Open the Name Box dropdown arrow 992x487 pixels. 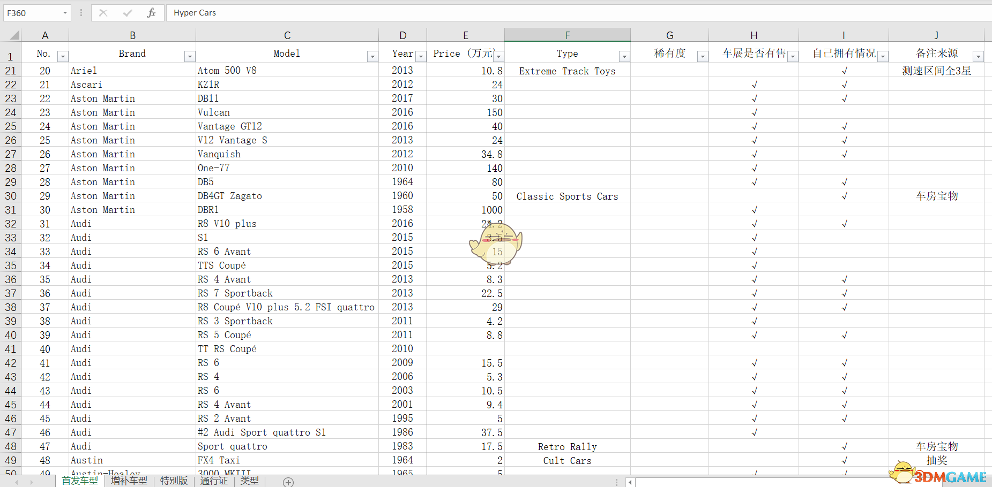(x=65, y=13)
